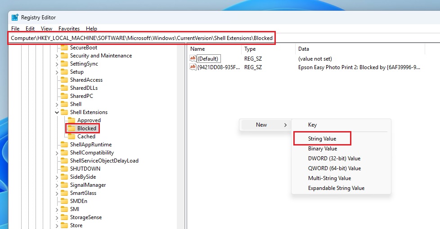Select the ShellAppRuntime key
Image resolution: width=440 pixels, height=229 pixels.
point(91,145)
